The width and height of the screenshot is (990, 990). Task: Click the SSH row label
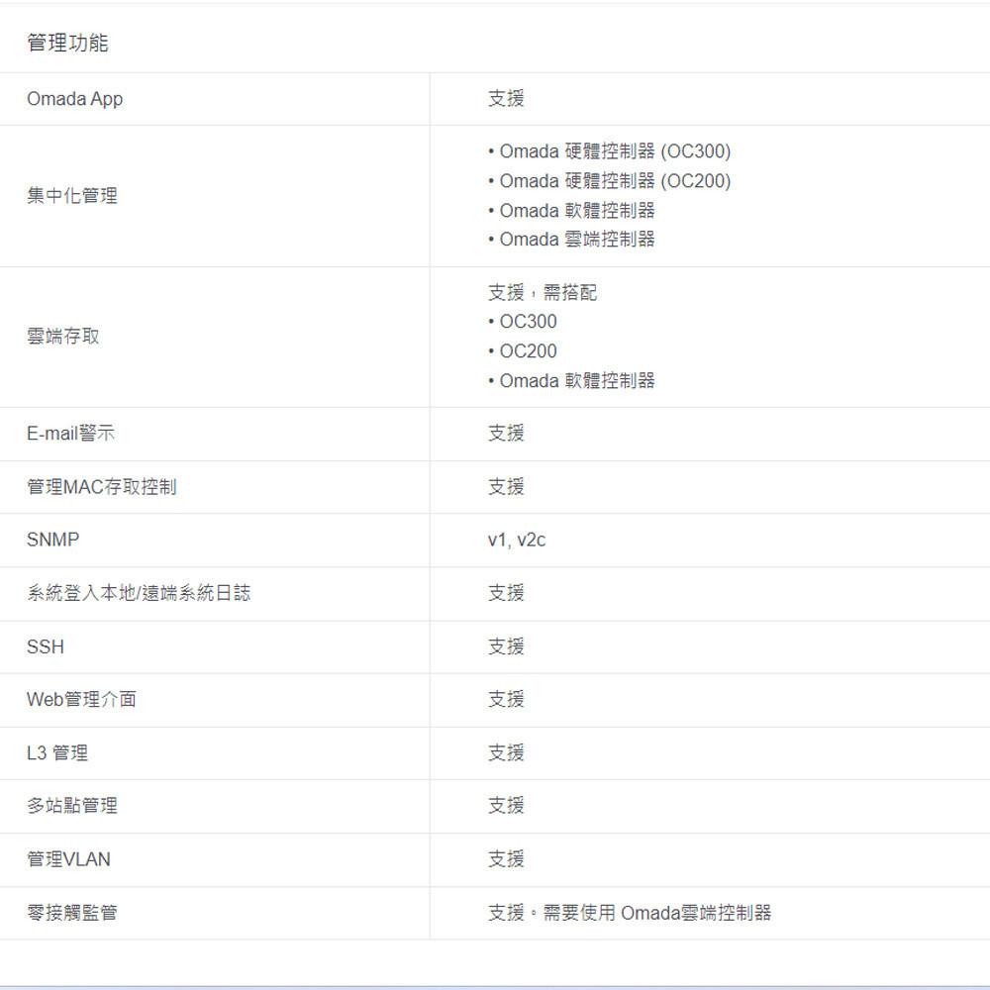(45, 646)
